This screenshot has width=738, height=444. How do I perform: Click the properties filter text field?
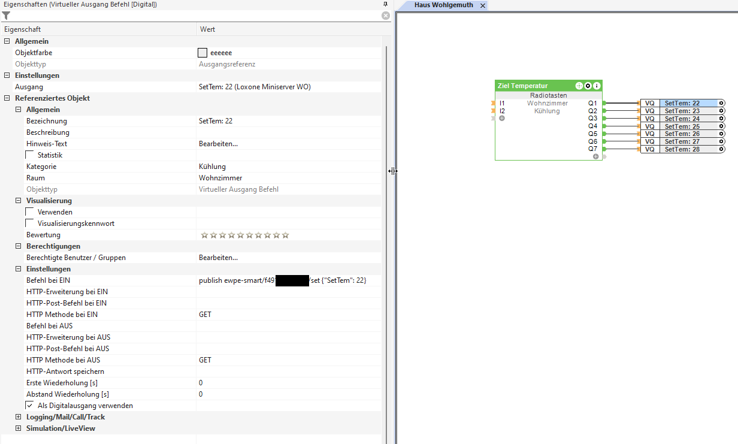pyautogui.click(x=196, y=16)
